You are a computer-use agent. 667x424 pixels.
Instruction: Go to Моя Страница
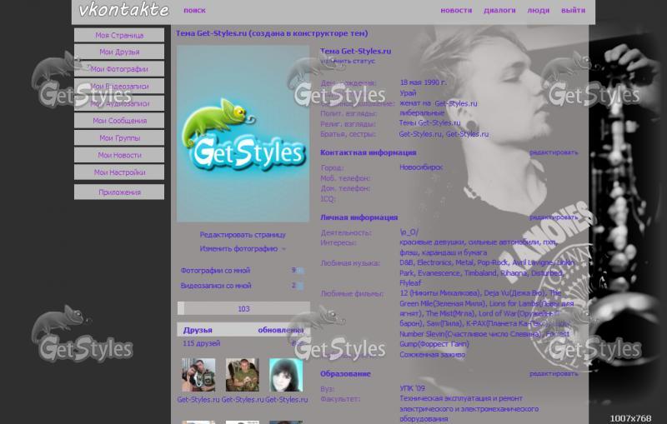click(119, 35)
